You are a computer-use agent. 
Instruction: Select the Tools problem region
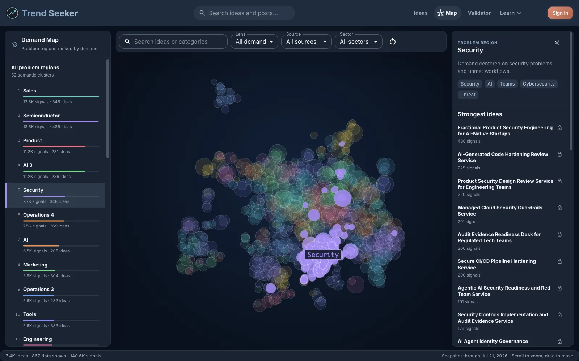point(56,319)
